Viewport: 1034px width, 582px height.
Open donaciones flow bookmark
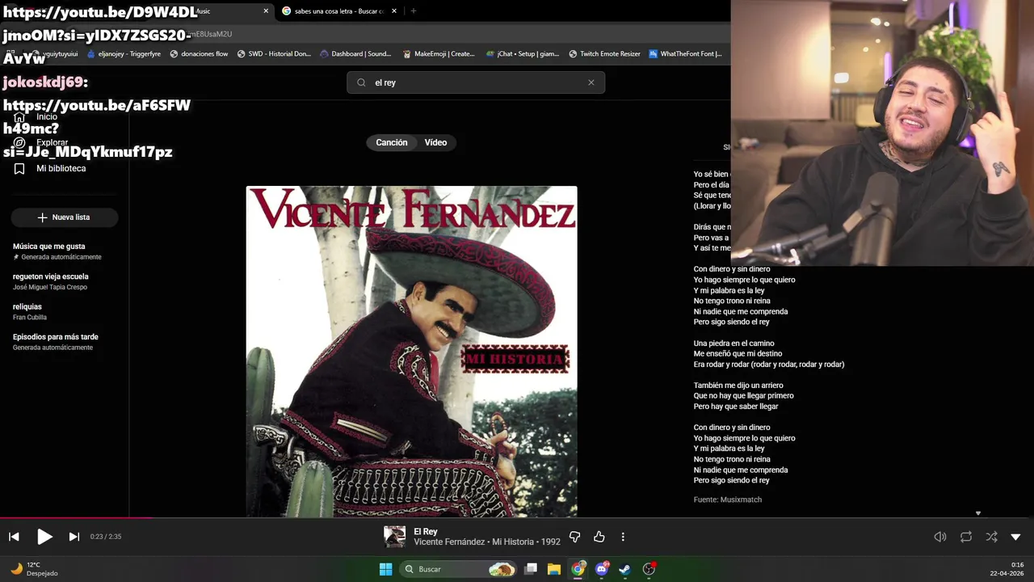(x=199, y=54)
